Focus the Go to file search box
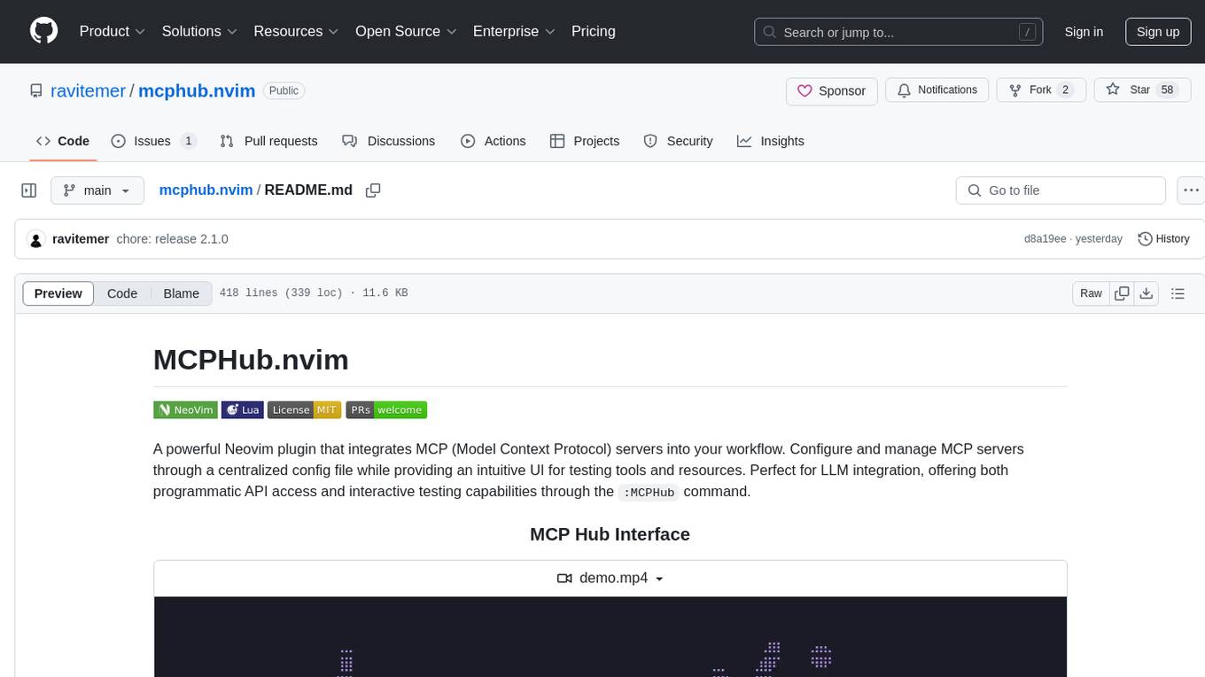Screen dimensions: 1205x677 click(x=1061, y=191)
